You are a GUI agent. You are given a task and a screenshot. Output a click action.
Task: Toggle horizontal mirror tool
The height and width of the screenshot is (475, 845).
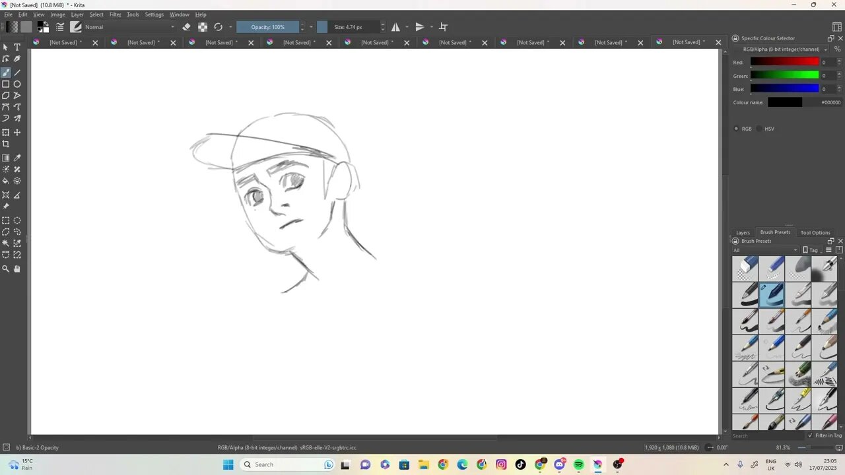click(395, 27)
